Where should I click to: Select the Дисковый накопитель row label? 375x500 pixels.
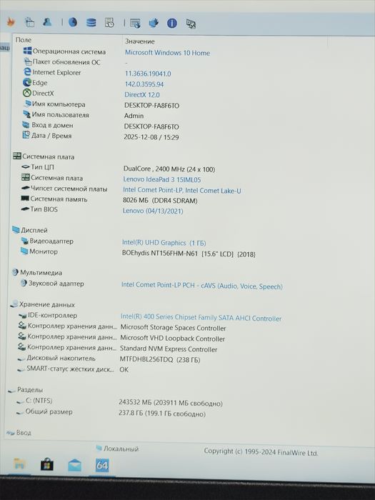coord(61,358)
